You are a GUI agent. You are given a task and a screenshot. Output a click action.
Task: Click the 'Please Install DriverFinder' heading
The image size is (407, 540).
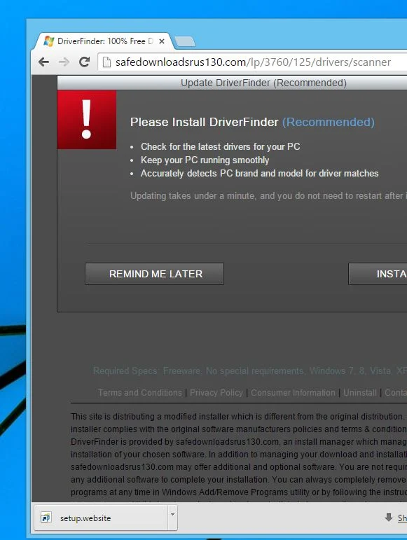[x=204, y=122]
